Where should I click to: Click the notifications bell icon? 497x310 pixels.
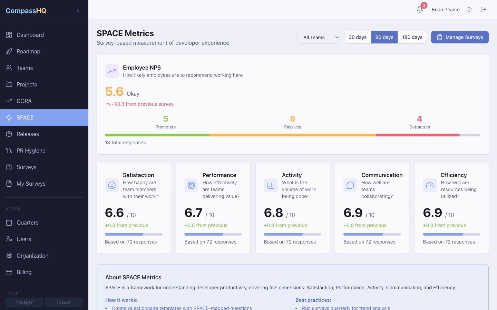tap(420, 10)
